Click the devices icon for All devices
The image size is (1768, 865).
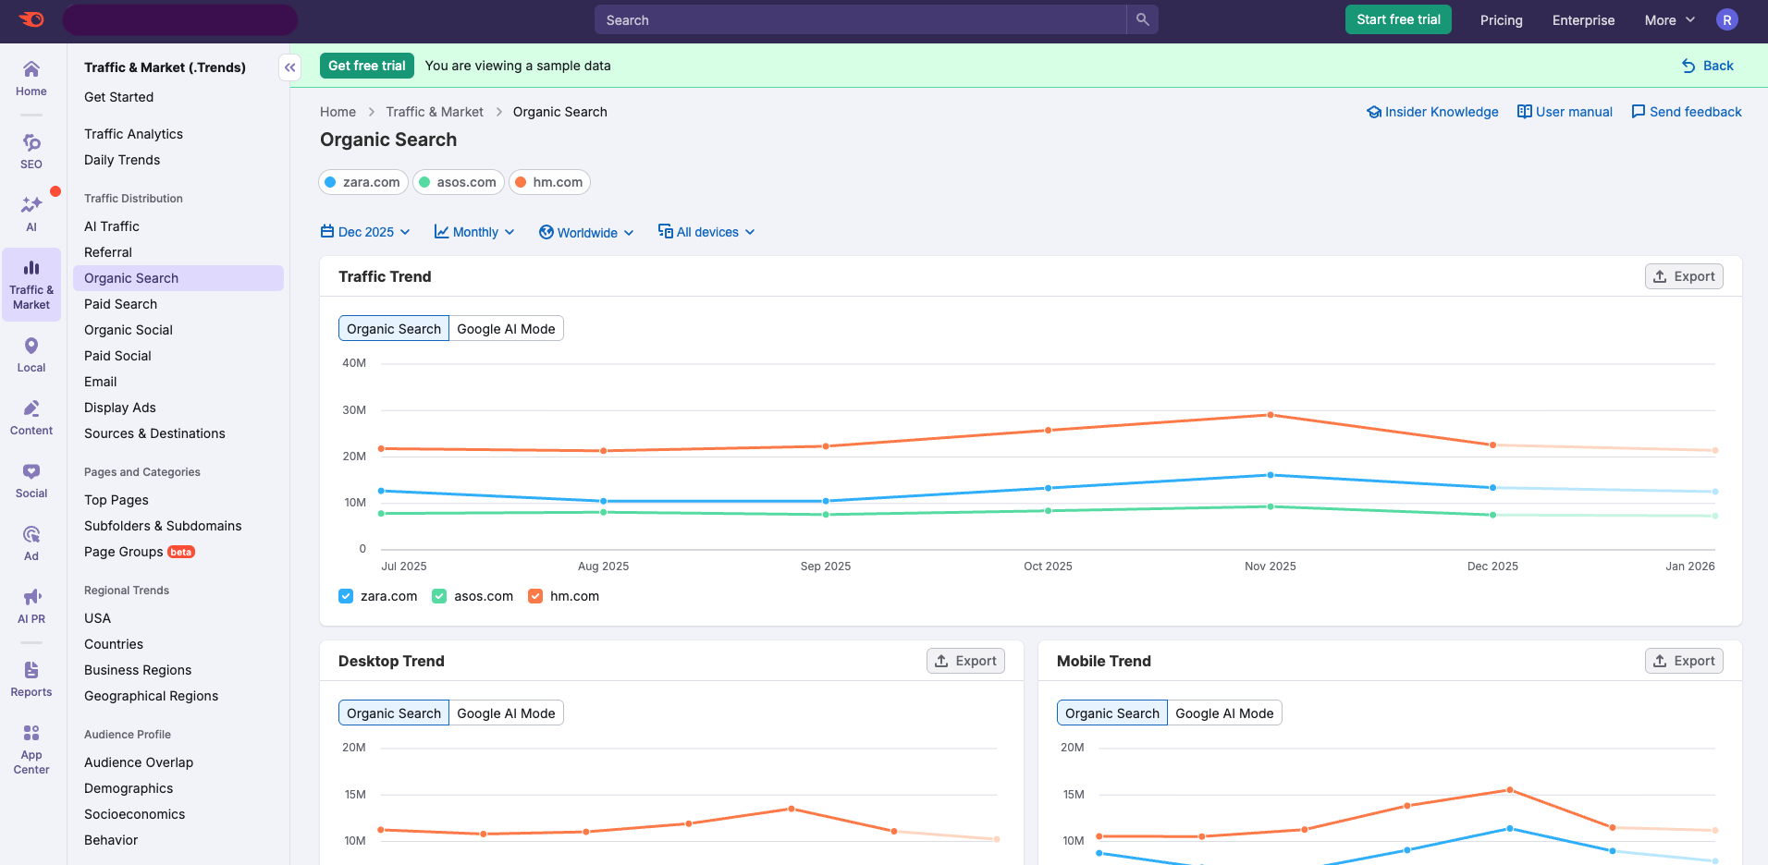click(666, 231)
